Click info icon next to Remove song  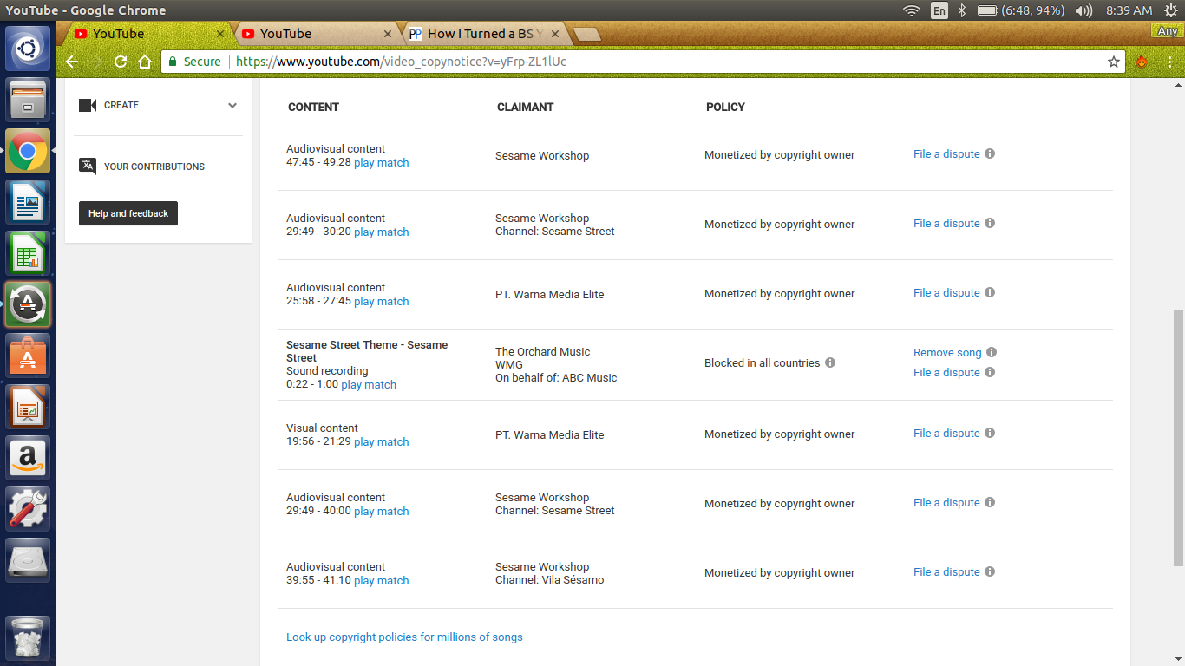992,352
